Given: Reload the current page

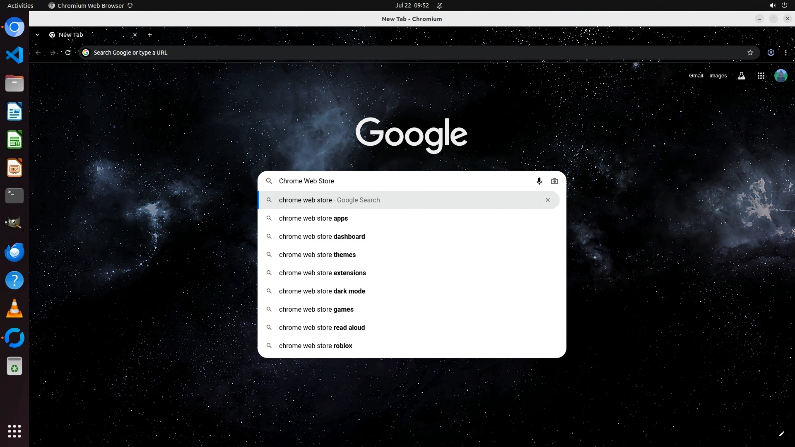Looking at the screenshot, I should [68, 53].
